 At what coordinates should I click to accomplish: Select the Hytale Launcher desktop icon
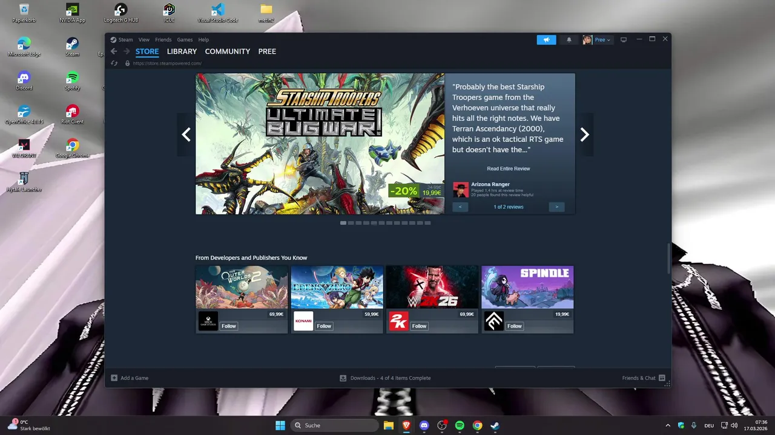tap(24, 182)
